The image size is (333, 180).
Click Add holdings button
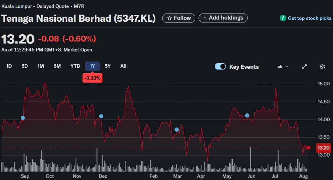click(223, 18)
